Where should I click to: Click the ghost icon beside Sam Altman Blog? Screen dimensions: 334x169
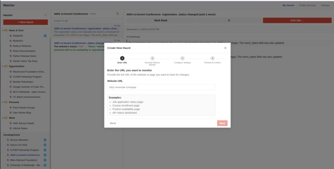pos(11,113)
